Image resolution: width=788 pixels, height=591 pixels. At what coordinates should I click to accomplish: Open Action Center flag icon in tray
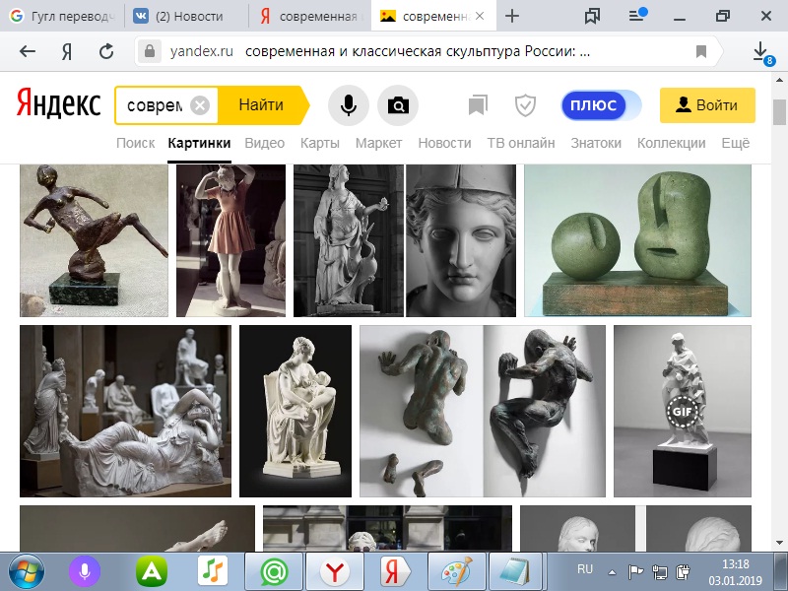pyautogui.click(x=635, y=572)
